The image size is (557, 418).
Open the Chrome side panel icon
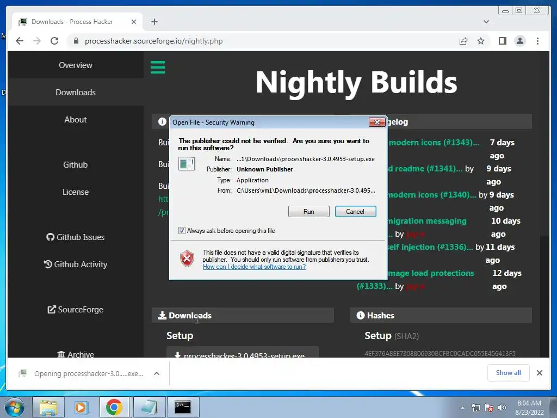click(502, 41)
